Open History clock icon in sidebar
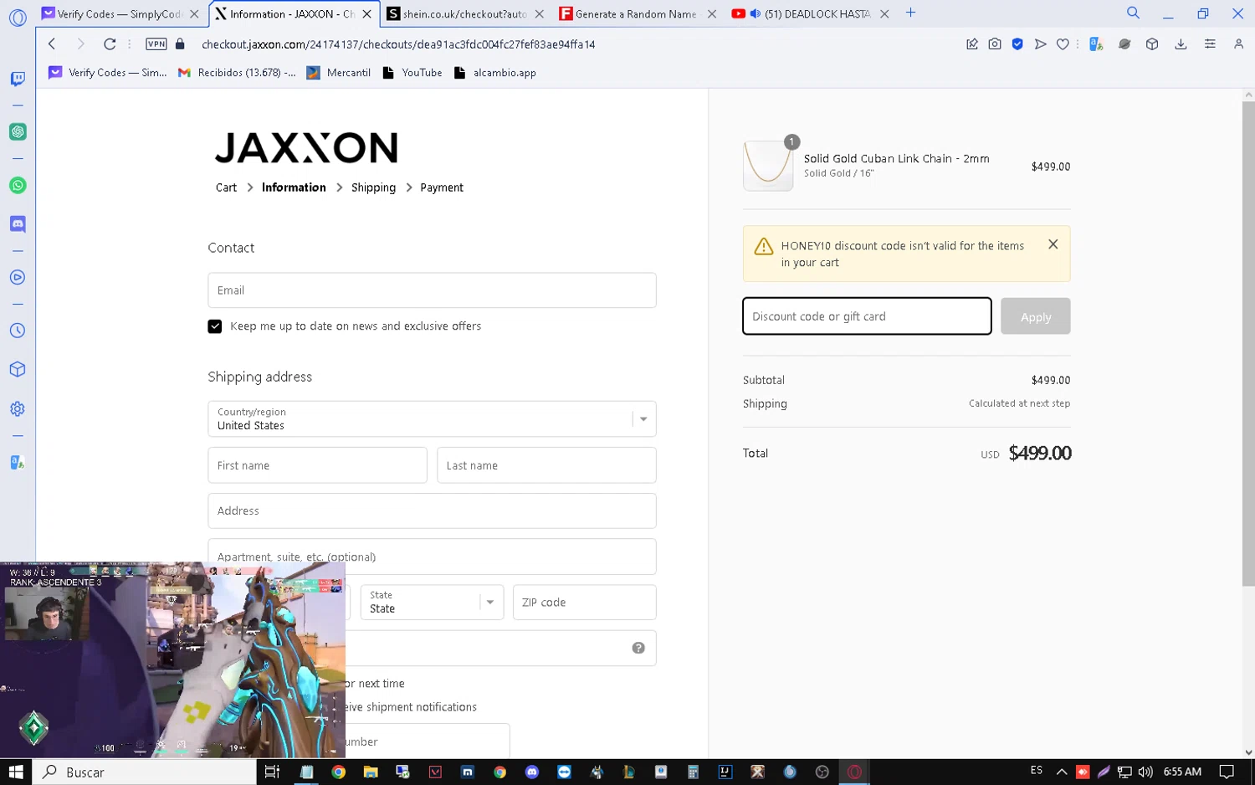Screen dimensions: 1255x785 tap(18, 331)
